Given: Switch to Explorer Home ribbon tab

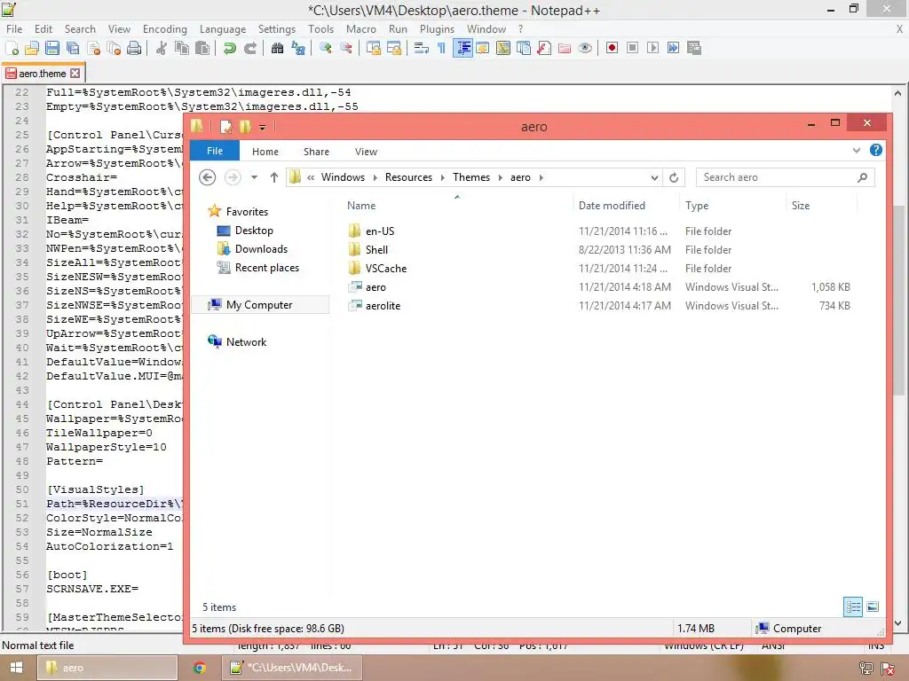Looking at the screenshot, I should click(265, 152).
